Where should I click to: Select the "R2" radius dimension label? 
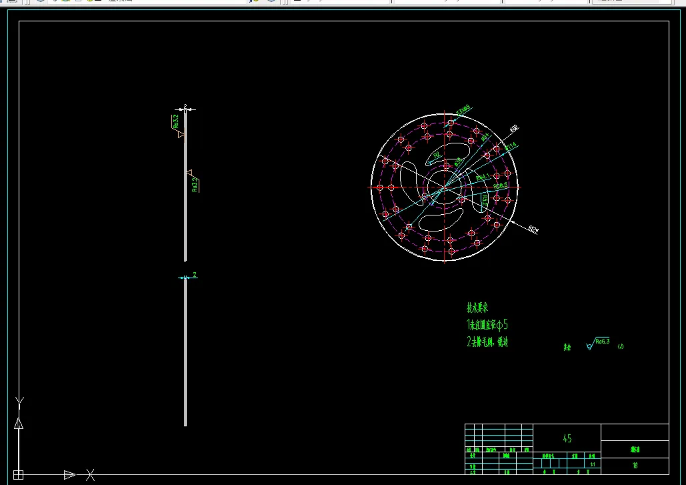[437, 156]
